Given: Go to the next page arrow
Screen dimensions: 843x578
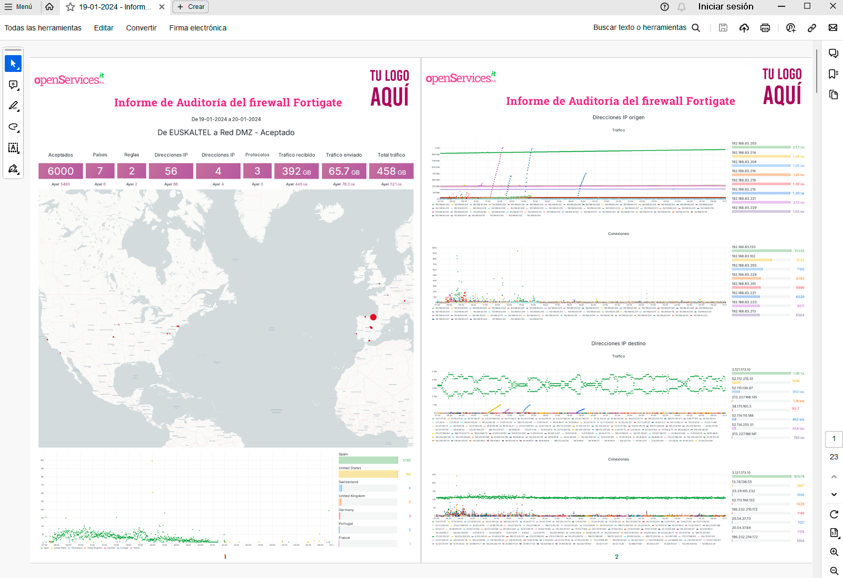Looking at the screenshot, I should pos(834,495).
